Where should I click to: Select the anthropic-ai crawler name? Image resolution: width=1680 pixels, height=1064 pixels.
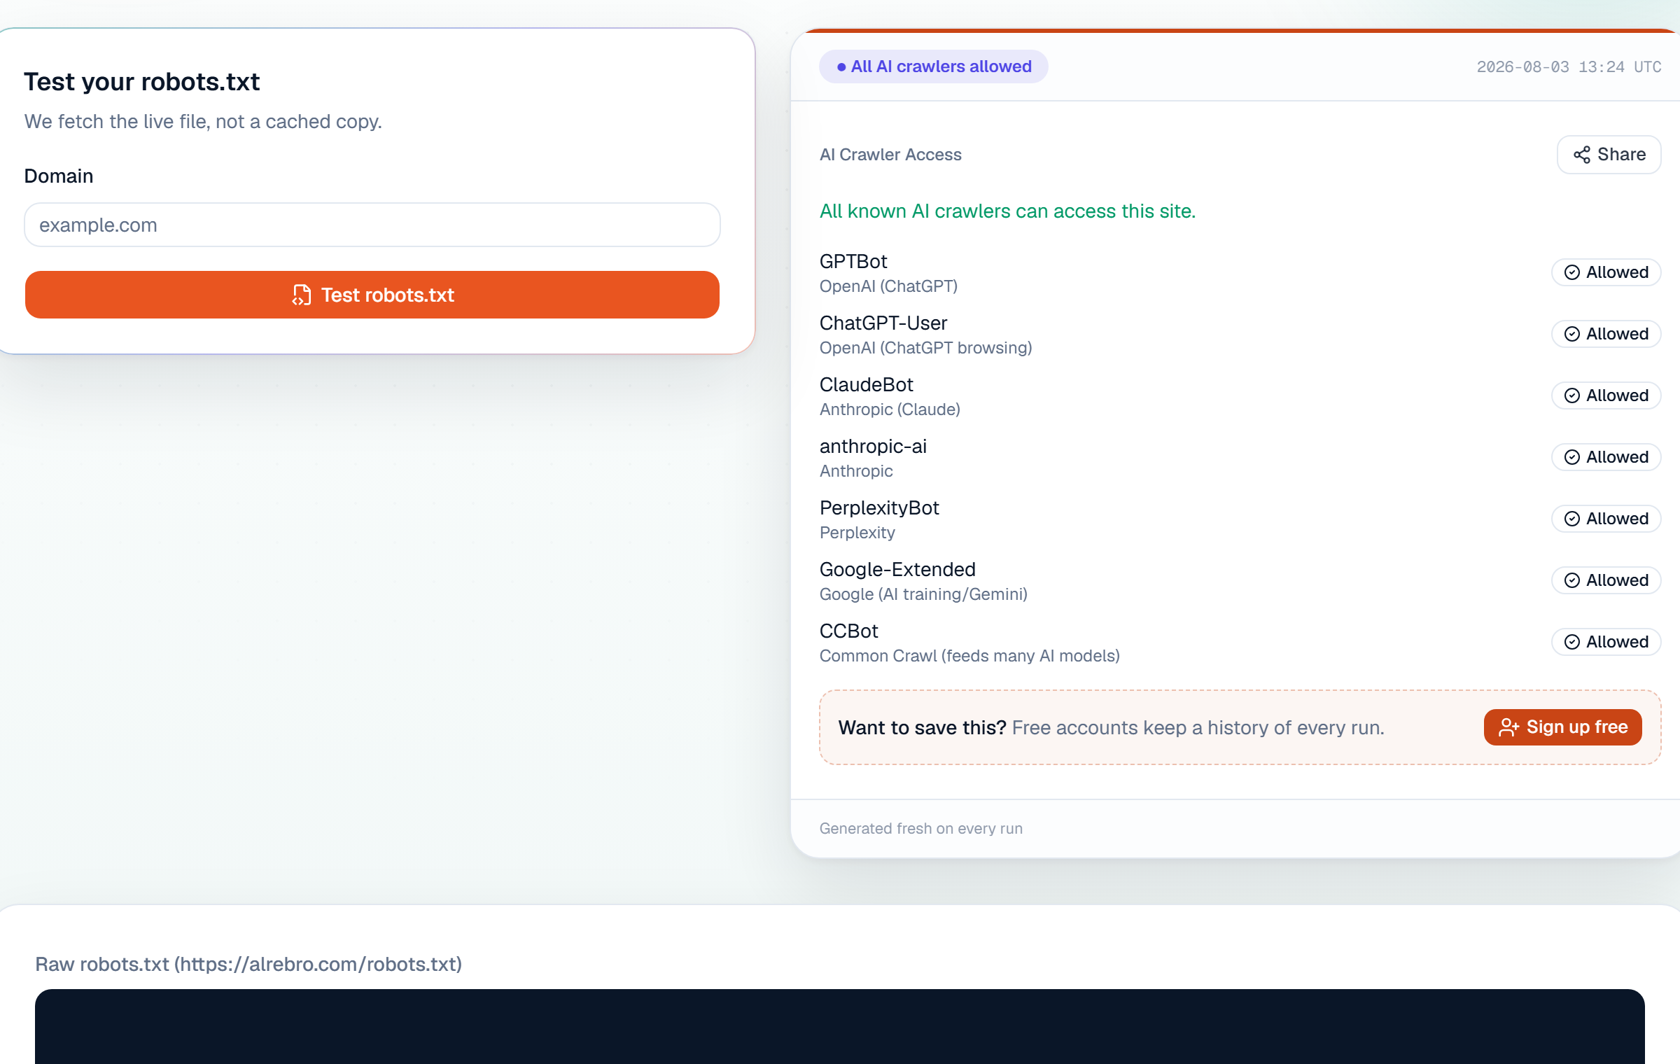[873, 446]
